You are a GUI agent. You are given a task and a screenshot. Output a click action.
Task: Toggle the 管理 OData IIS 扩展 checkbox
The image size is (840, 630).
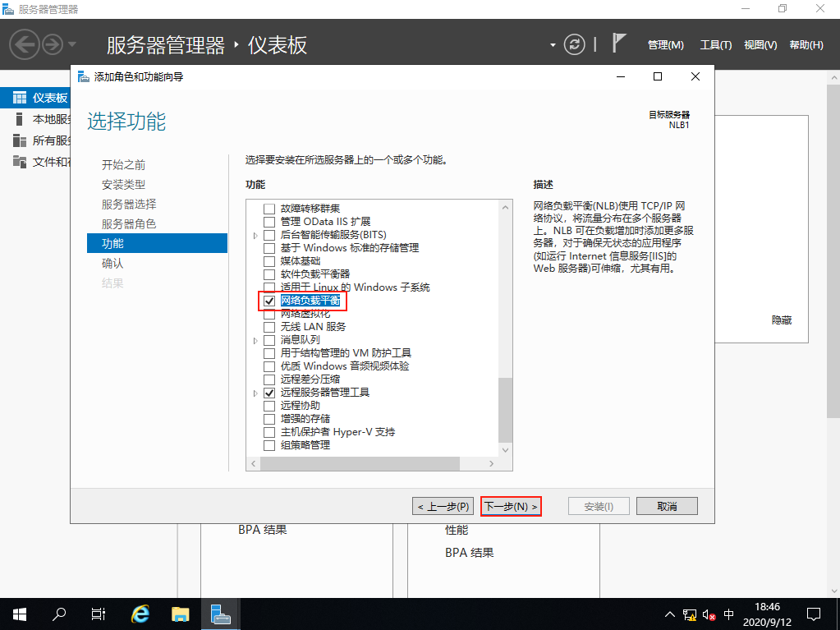point(269,222)
